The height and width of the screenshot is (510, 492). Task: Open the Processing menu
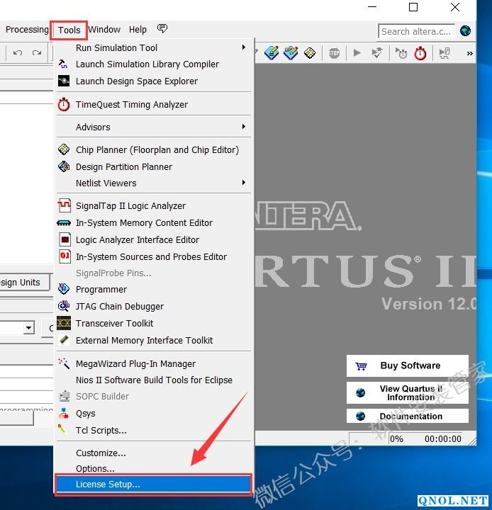point(27,30)
